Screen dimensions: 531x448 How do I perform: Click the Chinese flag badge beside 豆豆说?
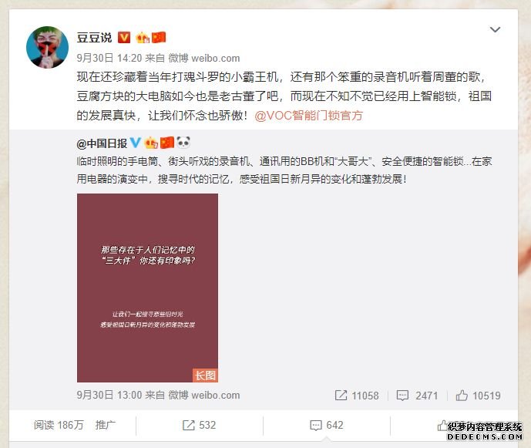[x=159, y=37]
